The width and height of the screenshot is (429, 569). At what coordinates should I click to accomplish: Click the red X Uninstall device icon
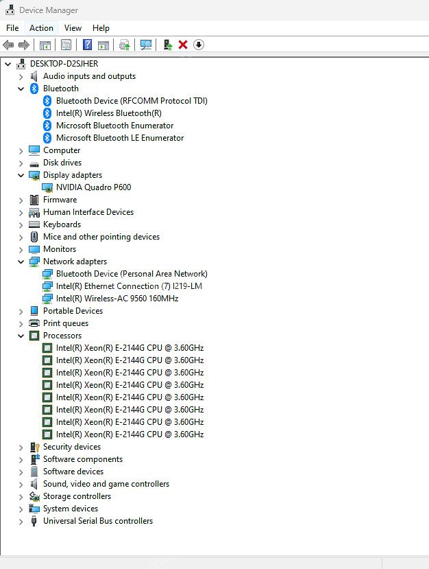click(x=183, y=45)
